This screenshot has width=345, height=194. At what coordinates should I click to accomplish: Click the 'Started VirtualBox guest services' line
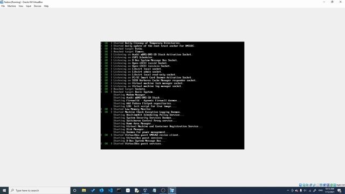(x=138, y=144)
